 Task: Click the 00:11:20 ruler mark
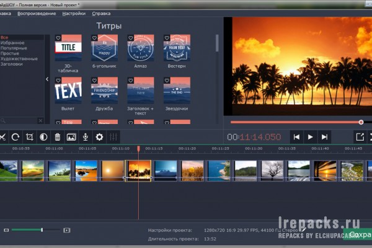[187, 149]
